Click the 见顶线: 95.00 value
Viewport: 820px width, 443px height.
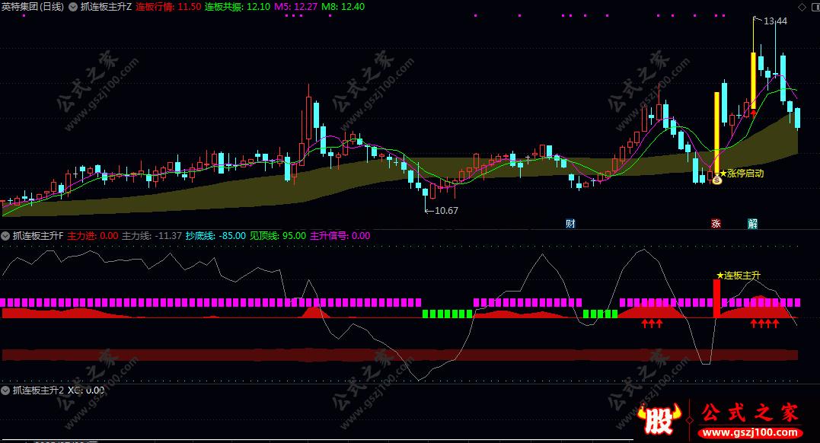coord(278,236)
